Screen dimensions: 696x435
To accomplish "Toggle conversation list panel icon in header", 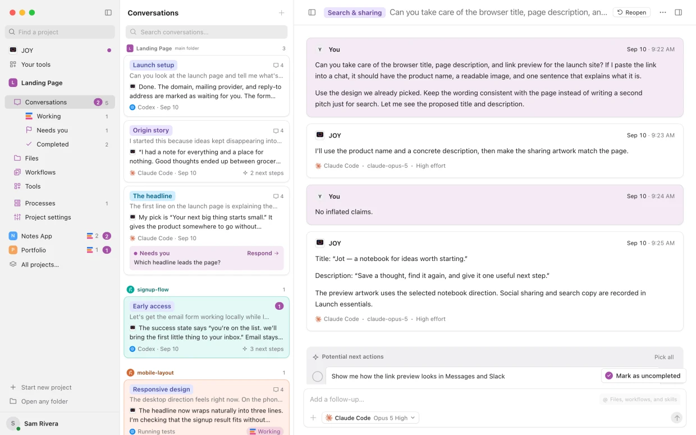I will (312, 12).
